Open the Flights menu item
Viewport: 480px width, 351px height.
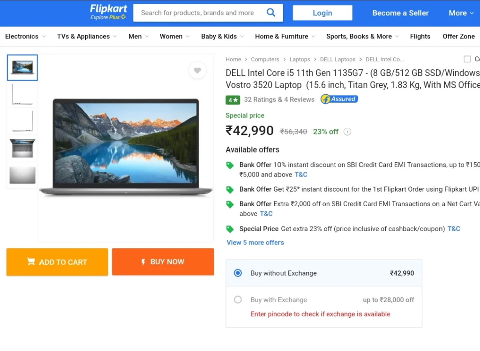[x=420, y=37]
